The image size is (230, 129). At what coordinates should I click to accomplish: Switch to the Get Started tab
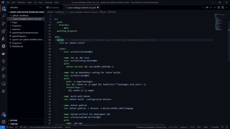[x=54, y=8]
